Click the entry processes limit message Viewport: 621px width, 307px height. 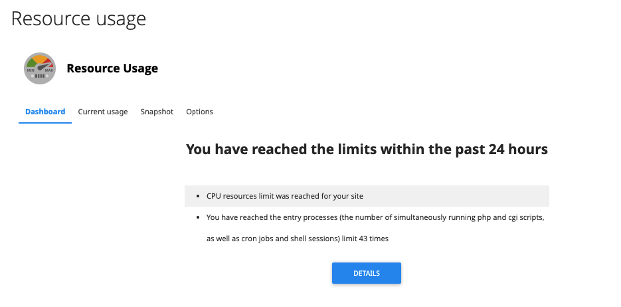click(375, 217)
